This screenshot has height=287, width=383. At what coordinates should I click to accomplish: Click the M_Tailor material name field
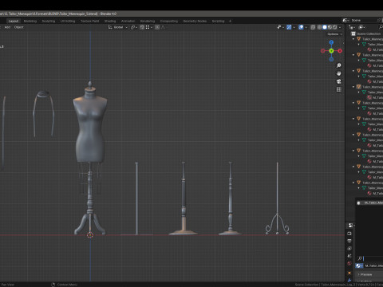click(x=373, y=265)
